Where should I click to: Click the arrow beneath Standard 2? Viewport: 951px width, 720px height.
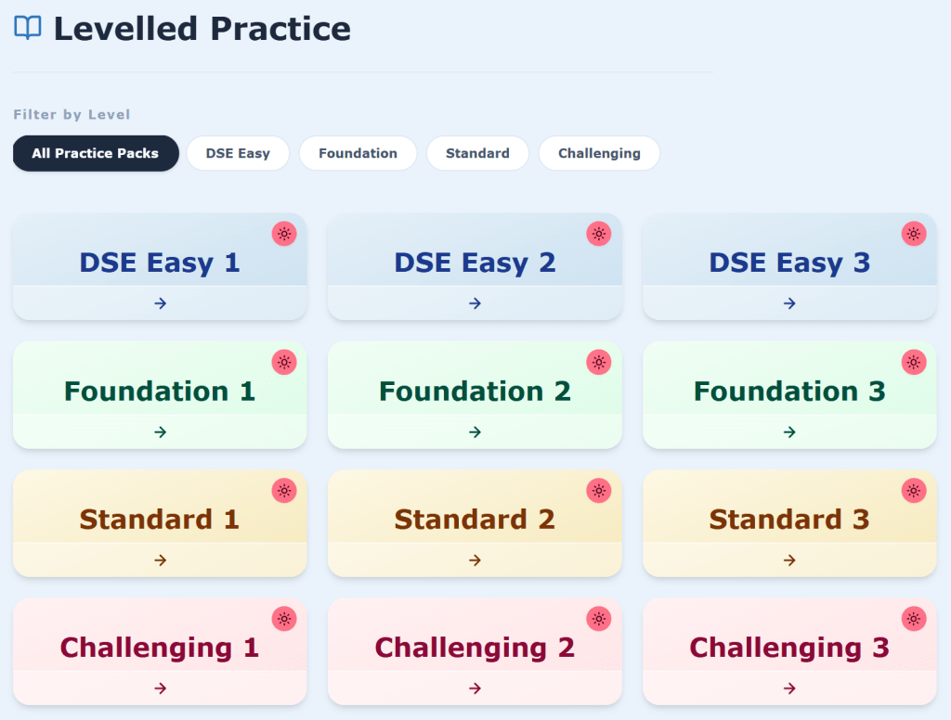coord(475,560)
